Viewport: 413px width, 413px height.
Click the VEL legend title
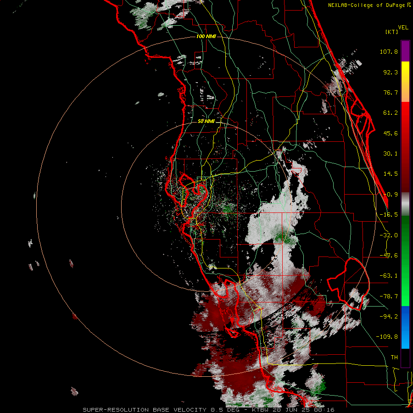pos(403,28)
